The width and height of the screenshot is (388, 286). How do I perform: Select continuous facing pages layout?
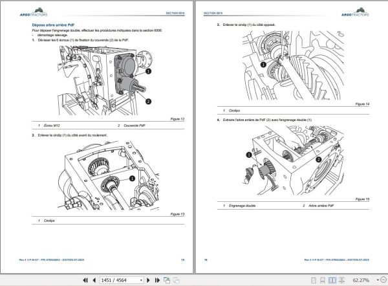tap(341, 280)
